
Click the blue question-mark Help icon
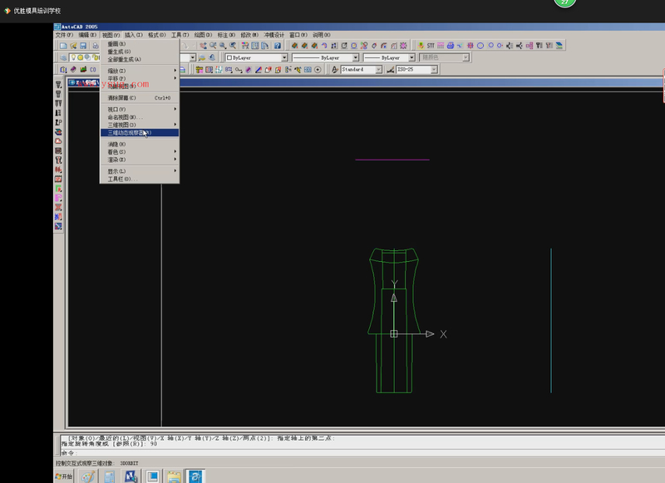[x=278, y=46]
